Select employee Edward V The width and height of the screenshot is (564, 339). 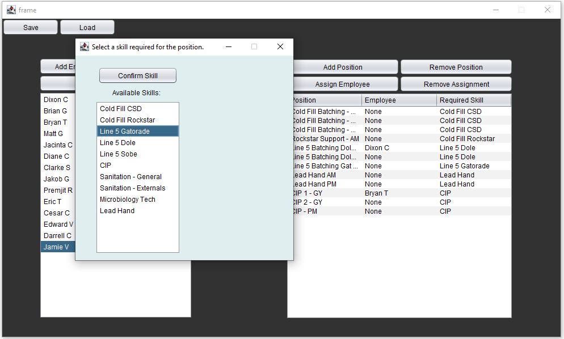click(x=58, y=224)
